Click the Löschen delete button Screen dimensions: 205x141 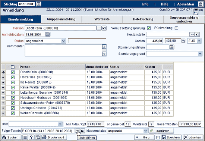tap(193, 137)
